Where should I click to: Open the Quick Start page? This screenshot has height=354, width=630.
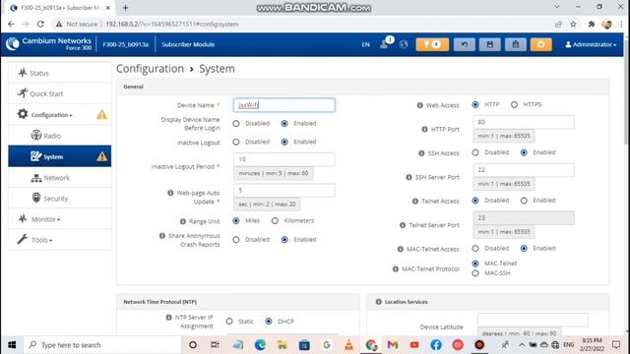pos(59,94)
